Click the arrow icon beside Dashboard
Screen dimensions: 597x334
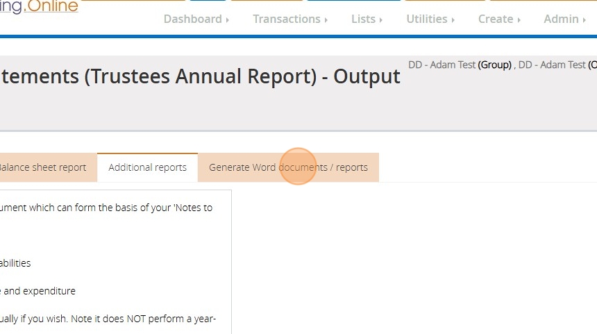[x=228, y=20]
